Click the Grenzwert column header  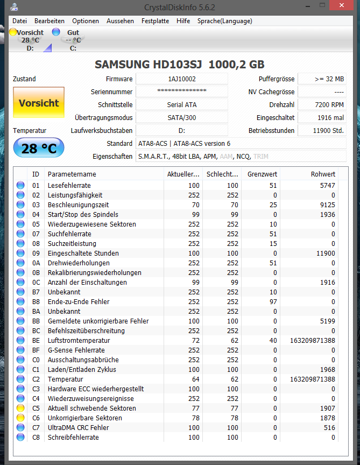[x=261, y=174]
